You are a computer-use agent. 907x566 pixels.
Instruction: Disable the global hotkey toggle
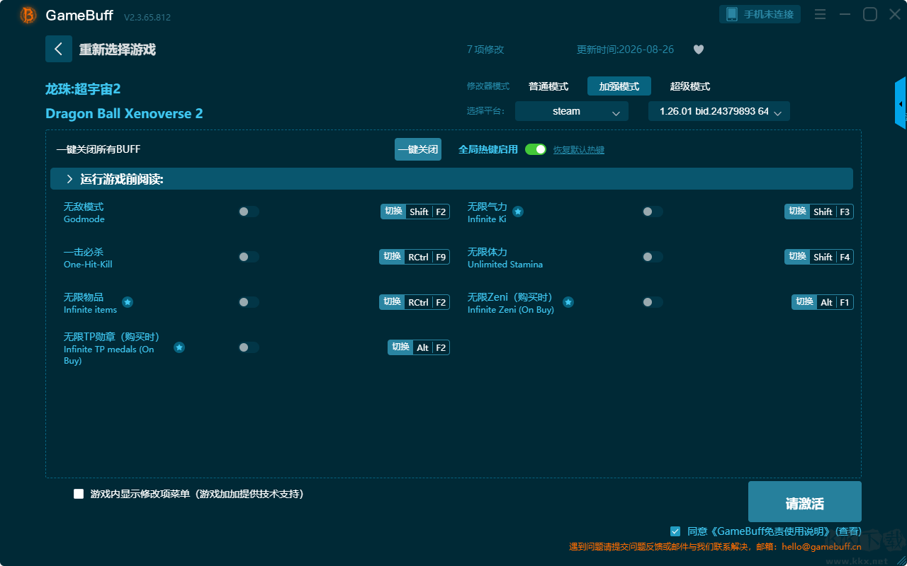click(536, 149)
